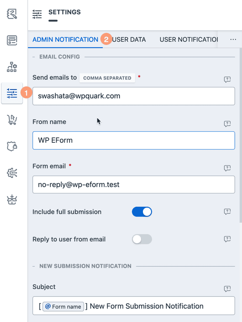Click the @ Form name subject tag
Screen dimensions: 242x322
(63, 306)
